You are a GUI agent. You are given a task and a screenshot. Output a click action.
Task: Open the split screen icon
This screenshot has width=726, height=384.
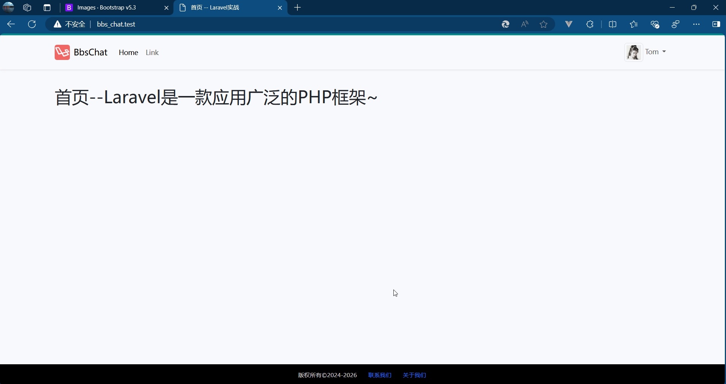coord(614,24)
